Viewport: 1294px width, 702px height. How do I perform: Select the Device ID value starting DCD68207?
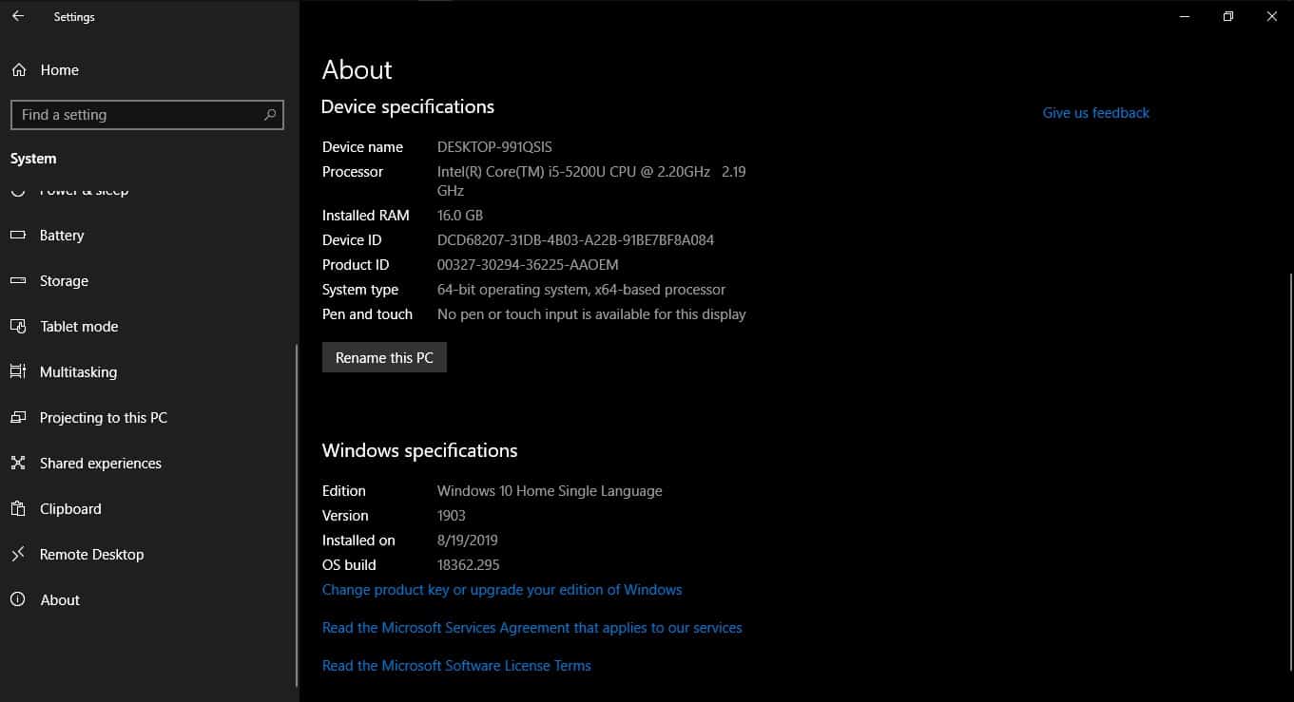pyautogui.click(x=575, y=240)
